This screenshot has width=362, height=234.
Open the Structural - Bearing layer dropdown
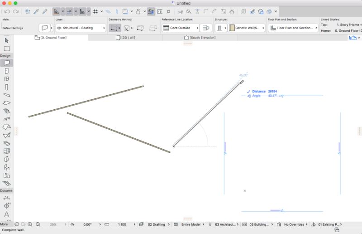pyautogui.click(x=81, y=28)
